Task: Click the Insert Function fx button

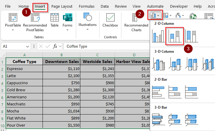Action: click(55, 46)
